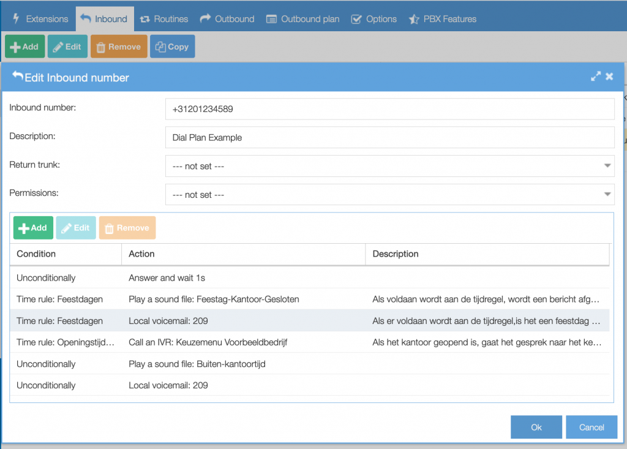Switch to the Routines tab
This screenshot has height=449, width=627.
point(164,18)
